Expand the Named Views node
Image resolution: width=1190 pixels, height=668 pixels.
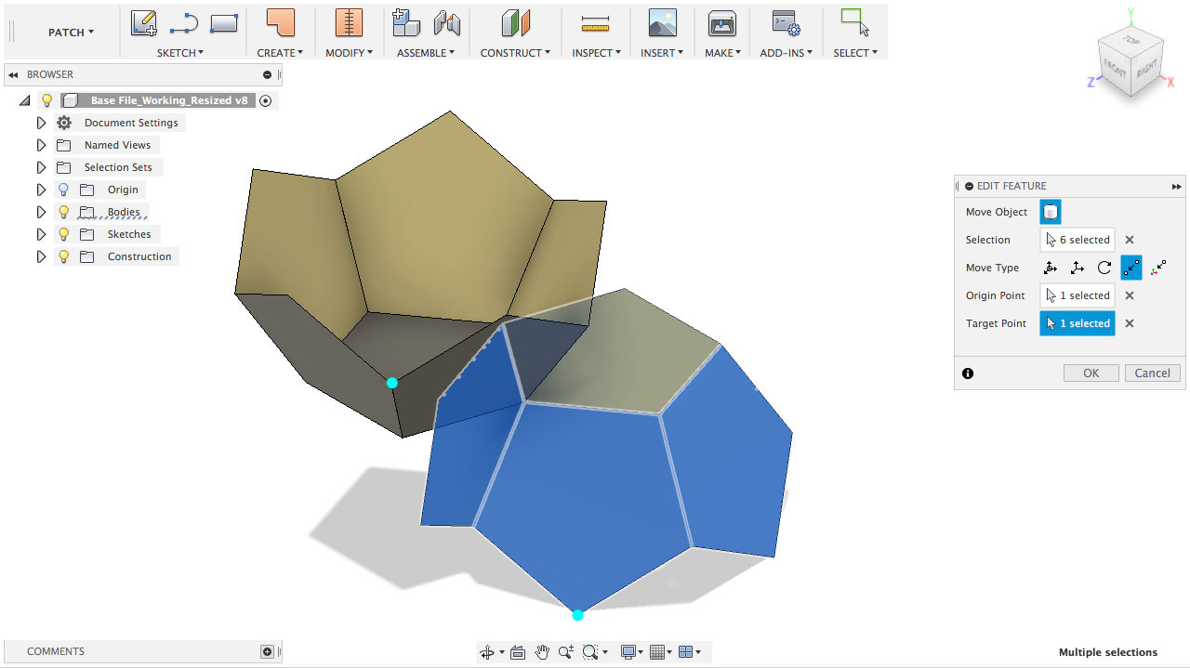point(41,145)
